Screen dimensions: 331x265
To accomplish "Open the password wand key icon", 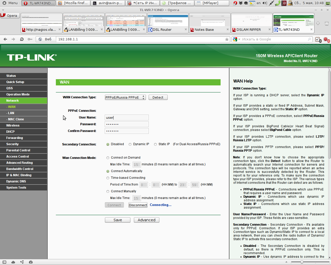I will pyautogui.click(x=30, y=39).
